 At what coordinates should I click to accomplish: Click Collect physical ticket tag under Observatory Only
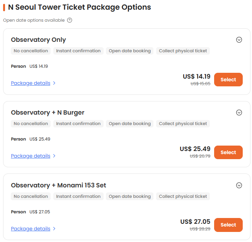[x=183, y=51]
